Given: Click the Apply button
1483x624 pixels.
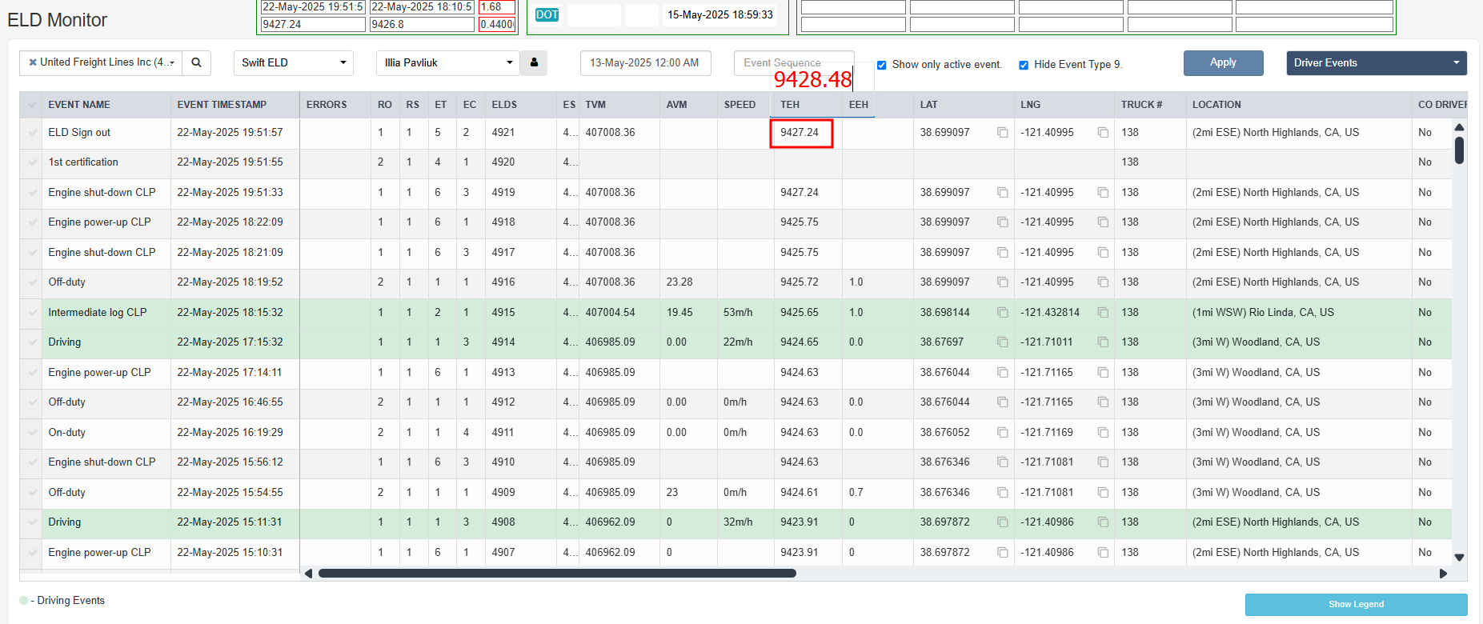Looking at the screenshot, I should [x=1223, y=63].
